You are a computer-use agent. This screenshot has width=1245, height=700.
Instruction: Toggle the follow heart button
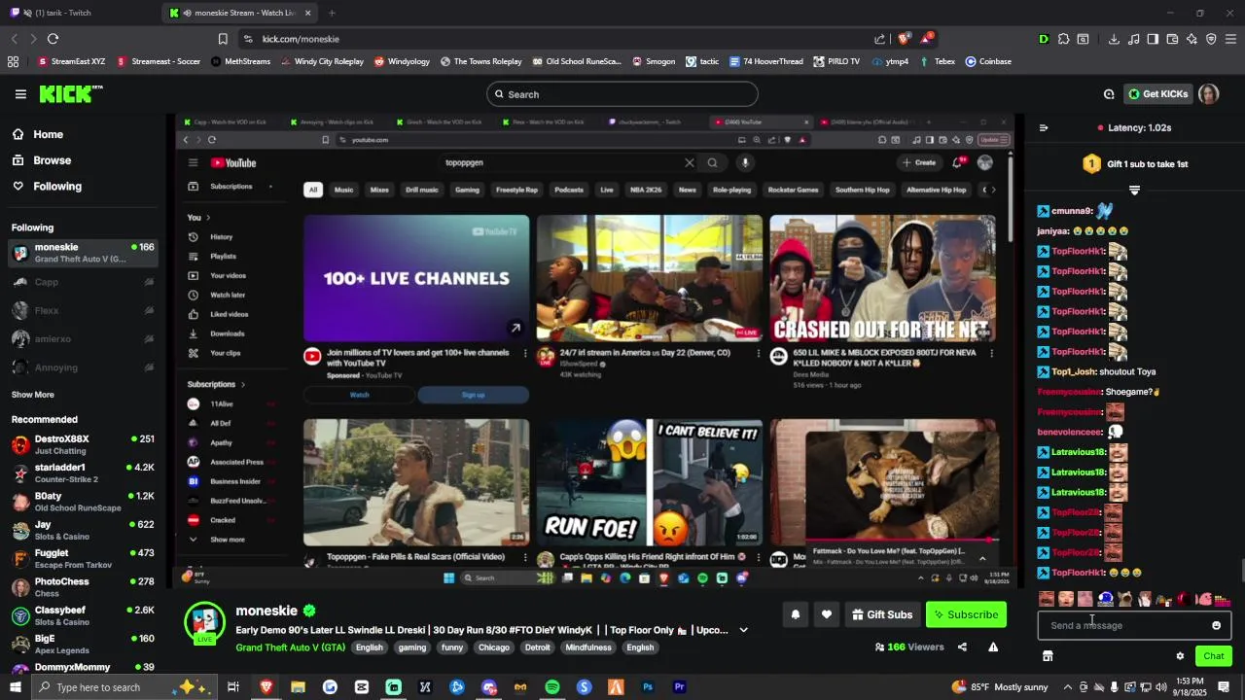(x=826, y=614)
